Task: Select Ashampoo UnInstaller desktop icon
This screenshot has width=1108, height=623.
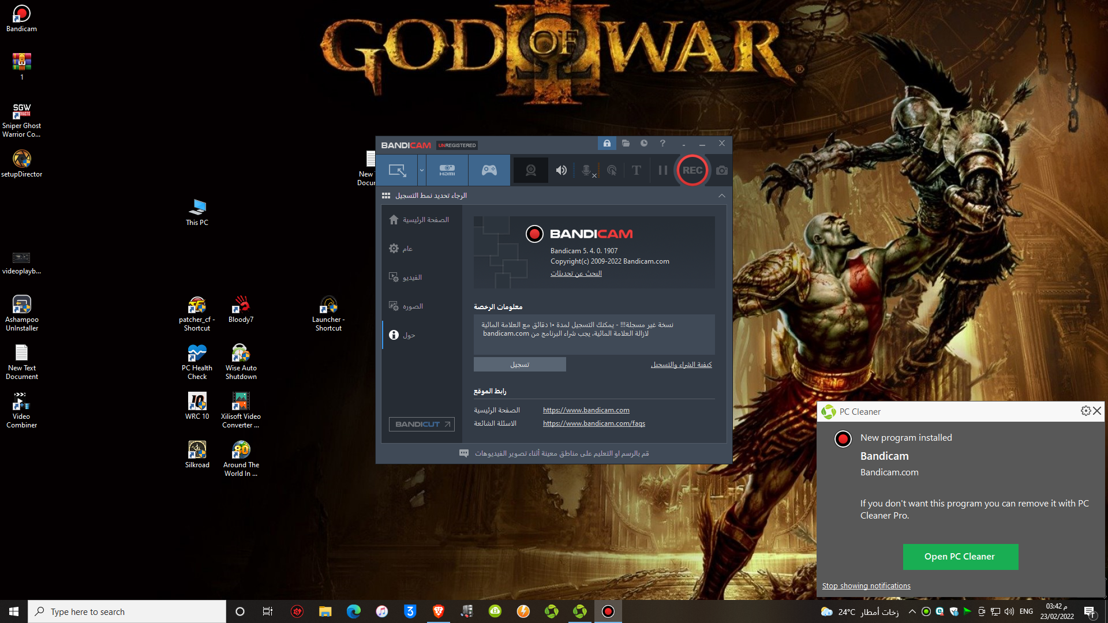Action: (x=21, y=313)
